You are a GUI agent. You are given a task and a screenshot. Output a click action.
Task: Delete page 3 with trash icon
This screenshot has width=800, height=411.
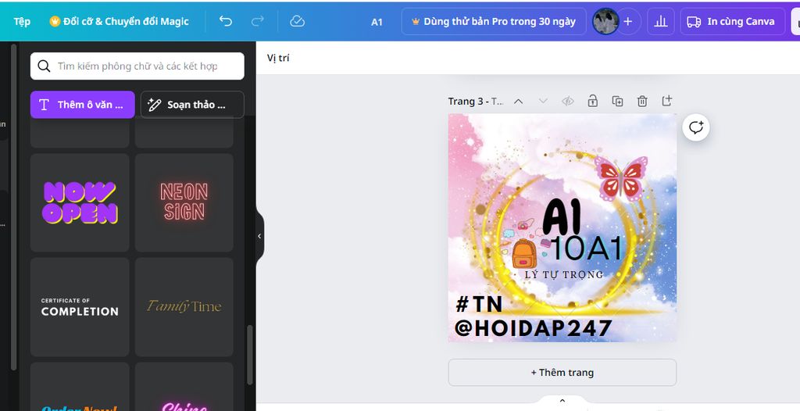click(642, 101)
